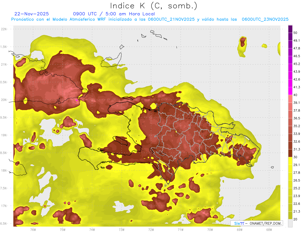Click the colorbar label "37.8"
The width and height of the screenshot is (302, 233).
click(x=296, y=110)
